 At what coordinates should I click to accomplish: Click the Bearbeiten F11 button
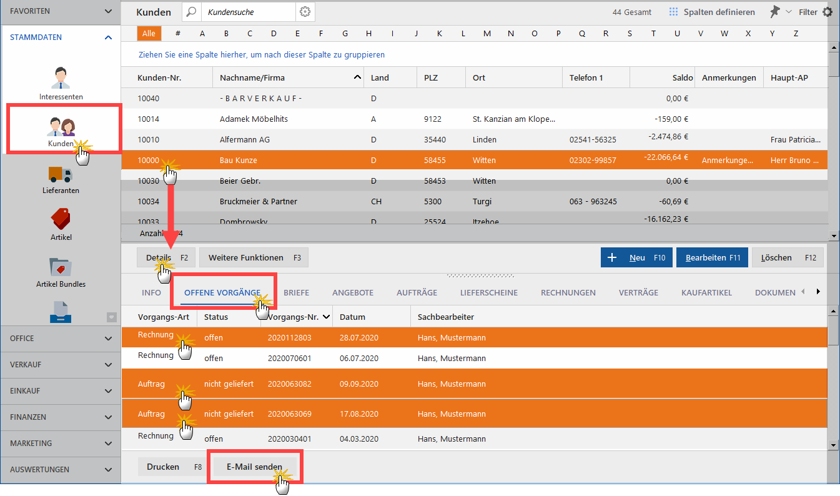712,257
